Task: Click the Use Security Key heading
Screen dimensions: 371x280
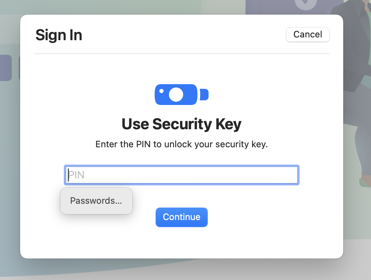Action: click(181, 124)
